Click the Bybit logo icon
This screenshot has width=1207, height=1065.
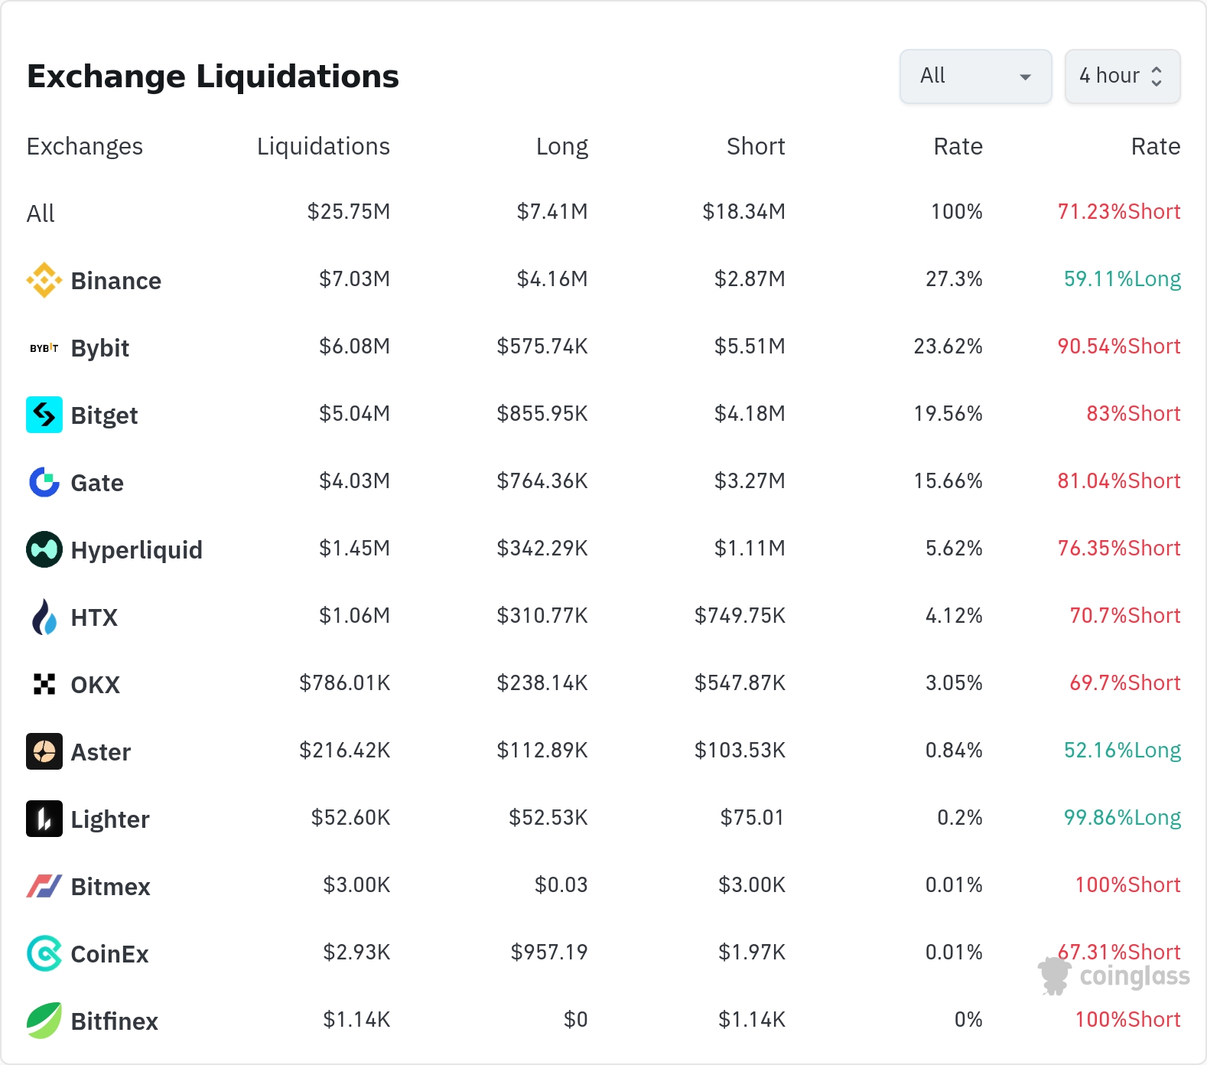(x=44, y=348)
